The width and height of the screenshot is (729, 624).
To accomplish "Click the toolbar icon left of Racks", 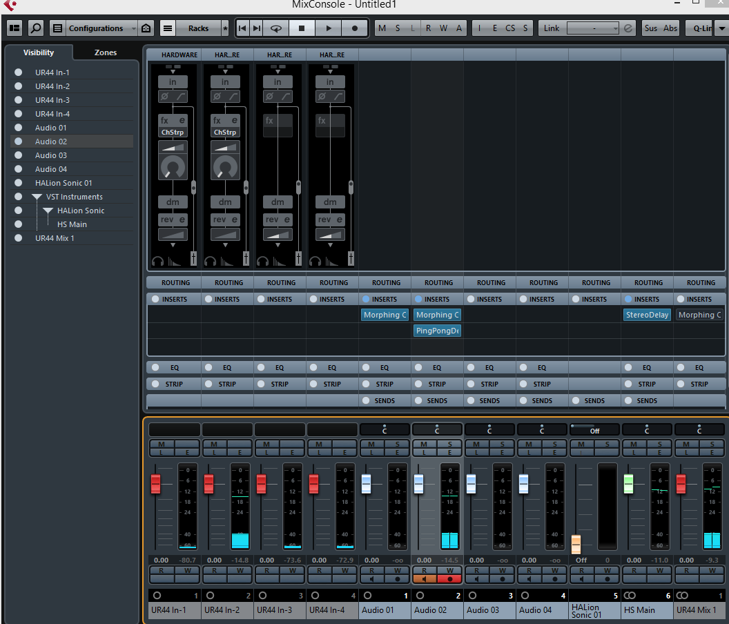I will [168, 28].
